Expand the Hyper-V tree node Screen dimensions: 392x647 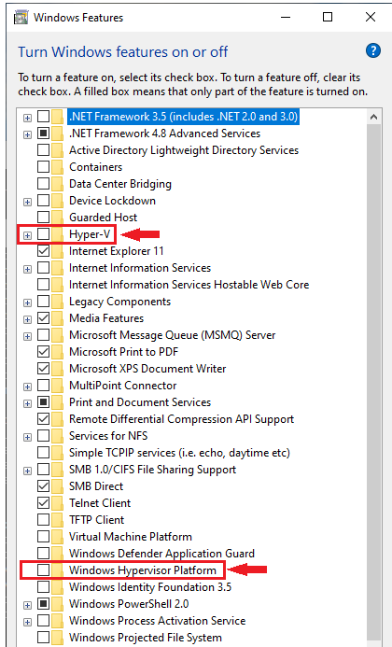pyautogui.click(x=27, y=235)
